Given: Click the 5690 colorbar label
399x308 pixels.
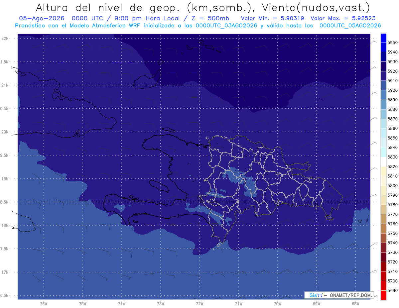Looking at the screenshot, I should 393,291.
